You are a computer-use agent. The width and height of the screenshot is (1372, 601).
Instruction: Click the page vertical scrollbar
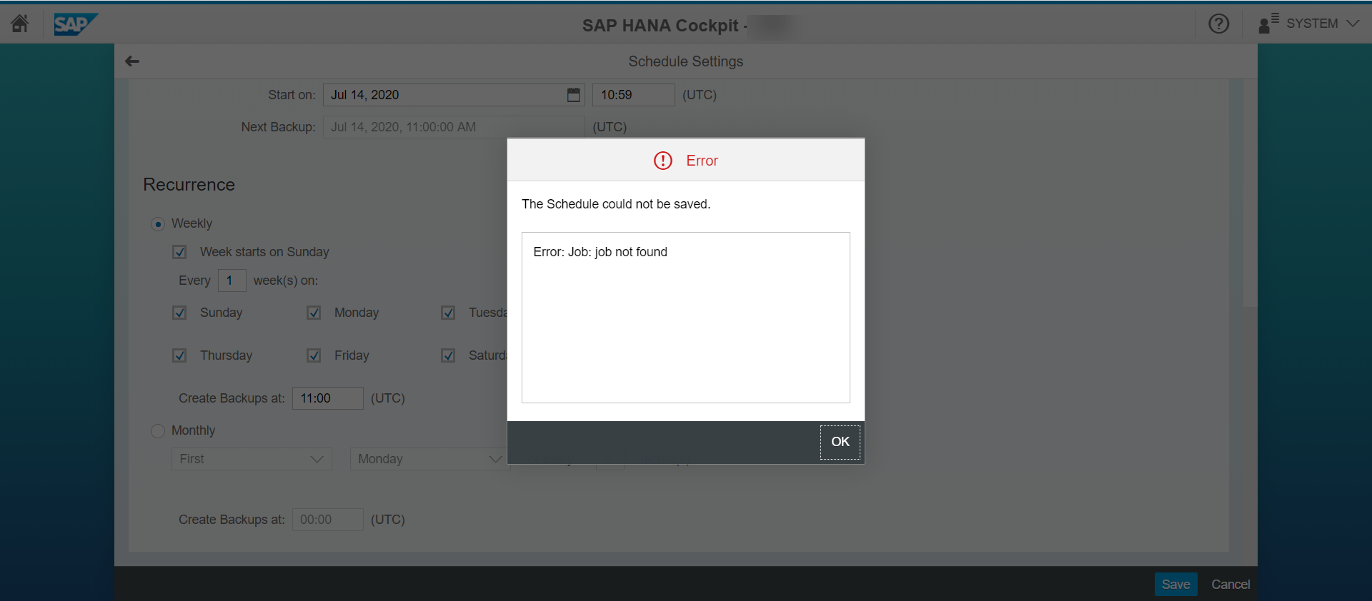[x=1249, y=193]
